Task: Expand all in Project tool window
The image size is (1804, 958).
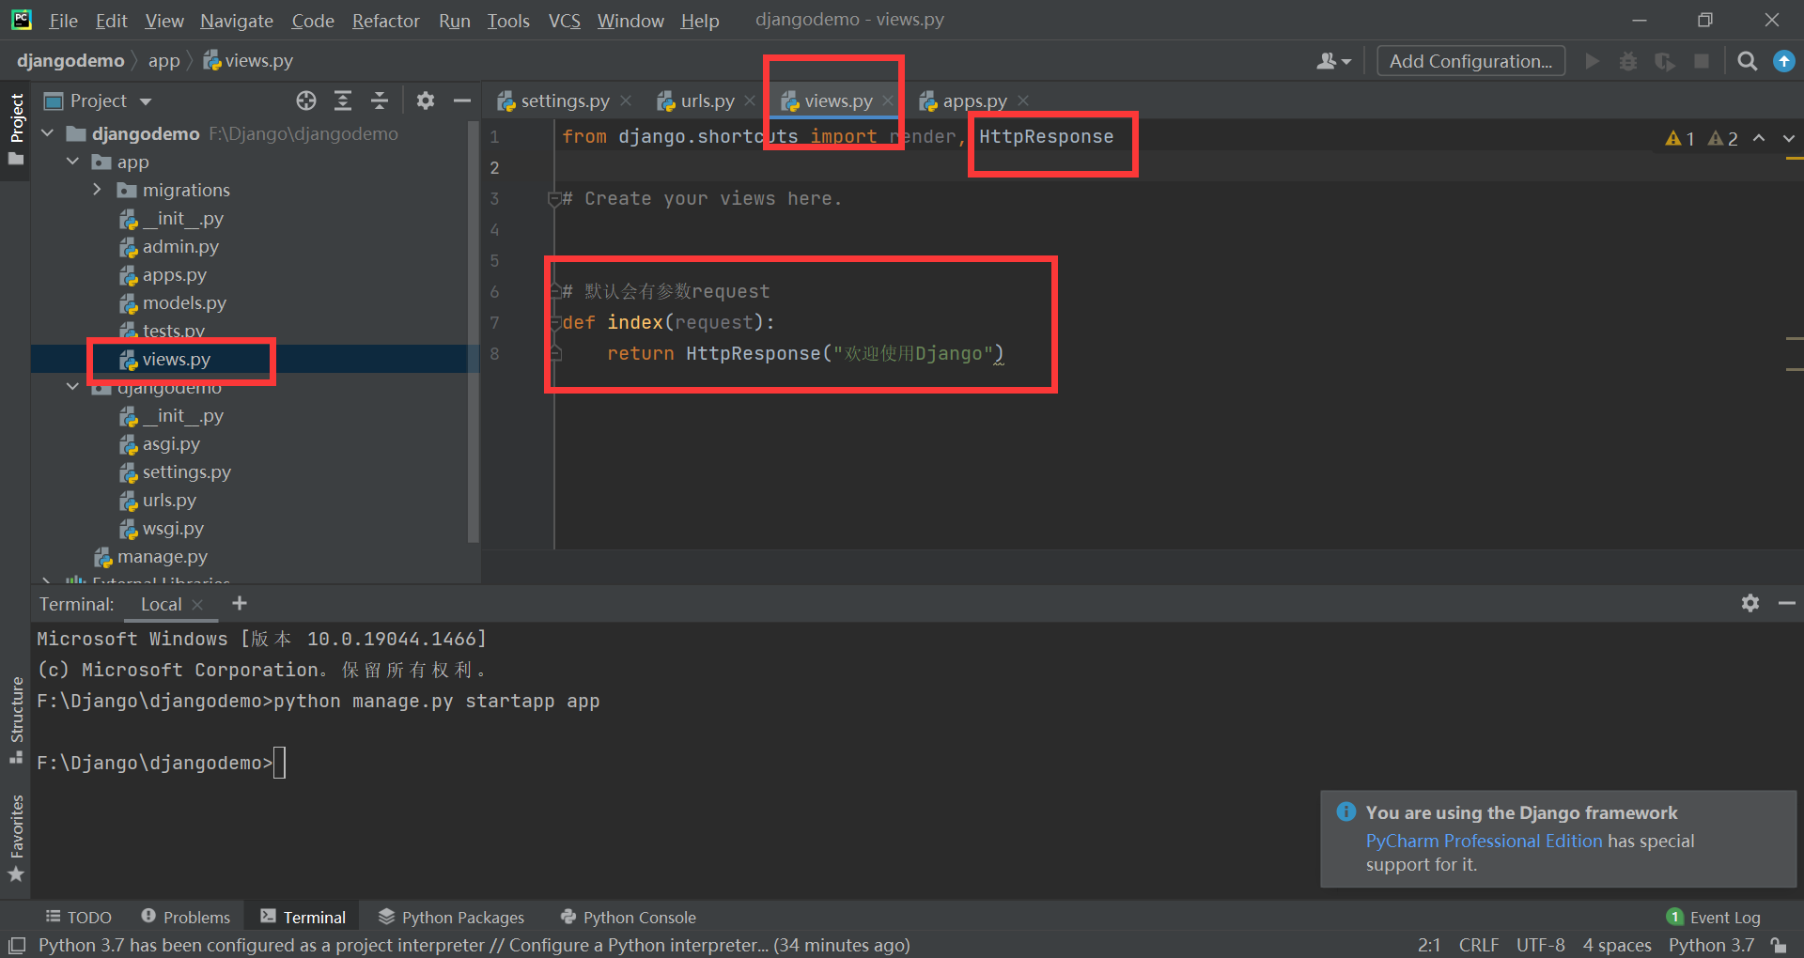Action: point(343,100)
